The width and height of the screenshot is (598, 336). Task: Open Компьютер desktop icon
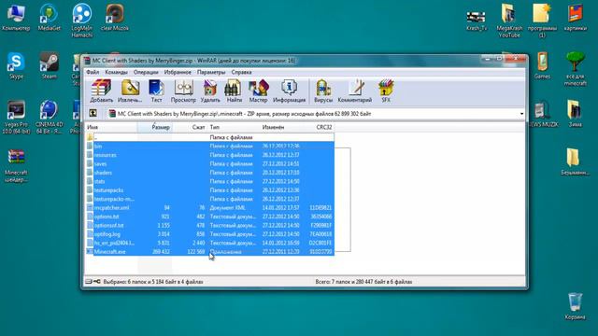(16, 18)
